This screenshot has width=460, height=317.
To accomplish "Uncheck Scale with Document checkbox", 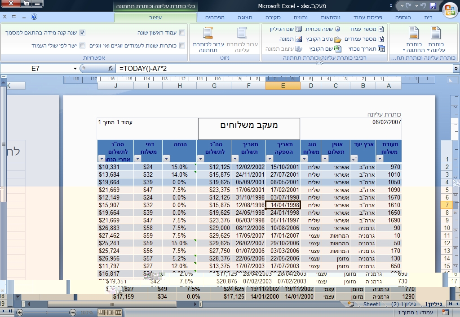I will coord(83,32).
